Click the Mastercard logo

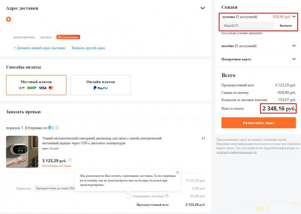click(51, 88)
